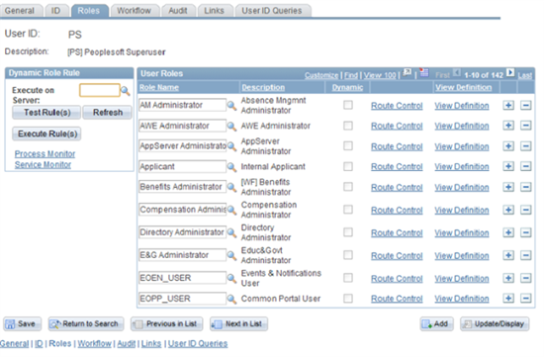Toggle Dynamic checkbox for AppServer Administrator

point(348,146)
